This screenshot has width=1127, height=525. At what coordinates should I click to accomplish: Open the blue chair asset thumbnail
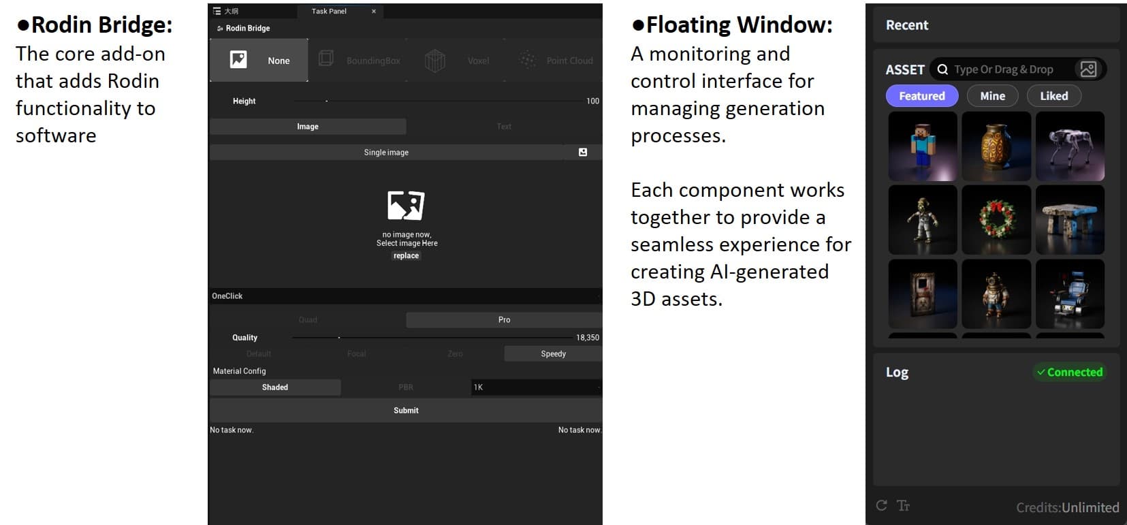pos(1070,293)
